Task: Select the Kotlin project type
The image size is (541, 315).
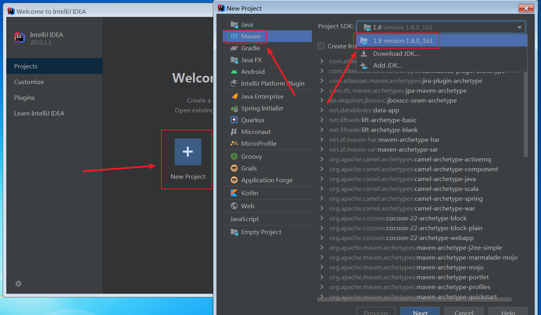Action: click(267, 193)
